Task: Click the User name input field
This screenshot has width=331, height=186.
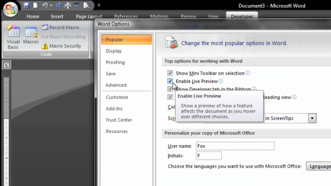Action: [x=235, y=146]
